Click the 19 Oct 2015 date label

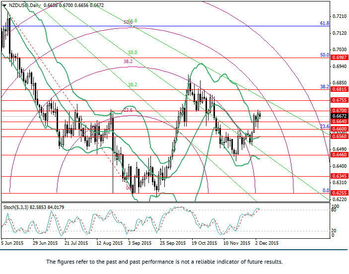click(205, 243)
